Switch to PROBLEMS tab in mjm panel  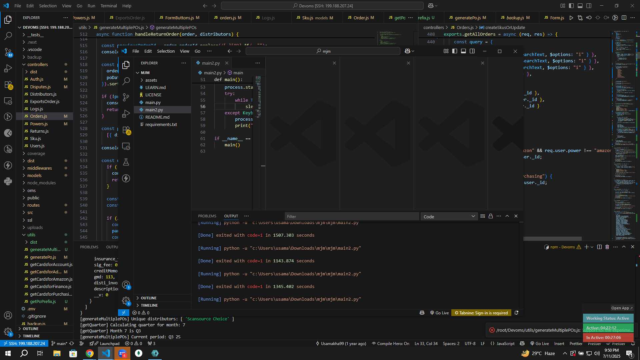click(207, 216)
